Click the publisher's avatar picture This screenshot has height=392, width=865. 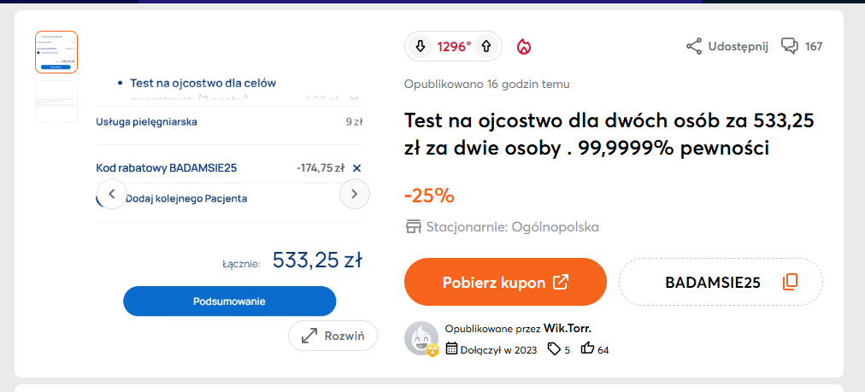(x=421, y=338)
